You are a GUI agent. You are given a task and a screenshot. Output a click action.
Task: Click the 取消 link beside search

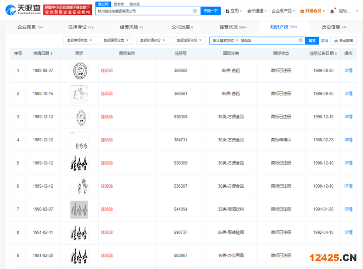[325, 40]
